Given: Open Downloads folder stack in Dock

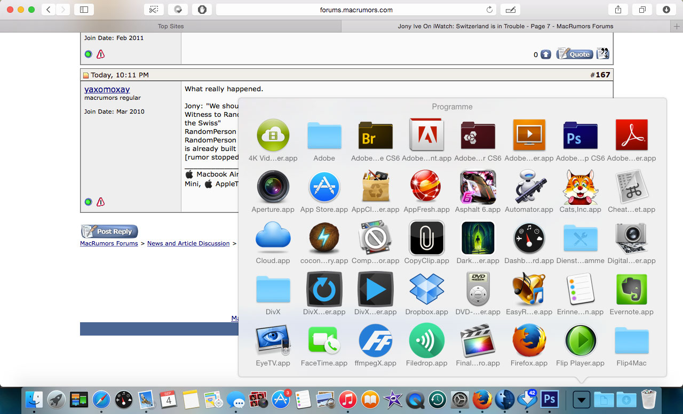Looking at the screenshot, I should 626,399.
